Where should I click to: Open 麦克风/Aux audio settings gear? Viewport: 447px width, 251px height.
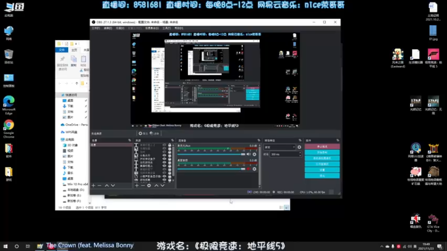pyautogui.click(x=254, y=155)
